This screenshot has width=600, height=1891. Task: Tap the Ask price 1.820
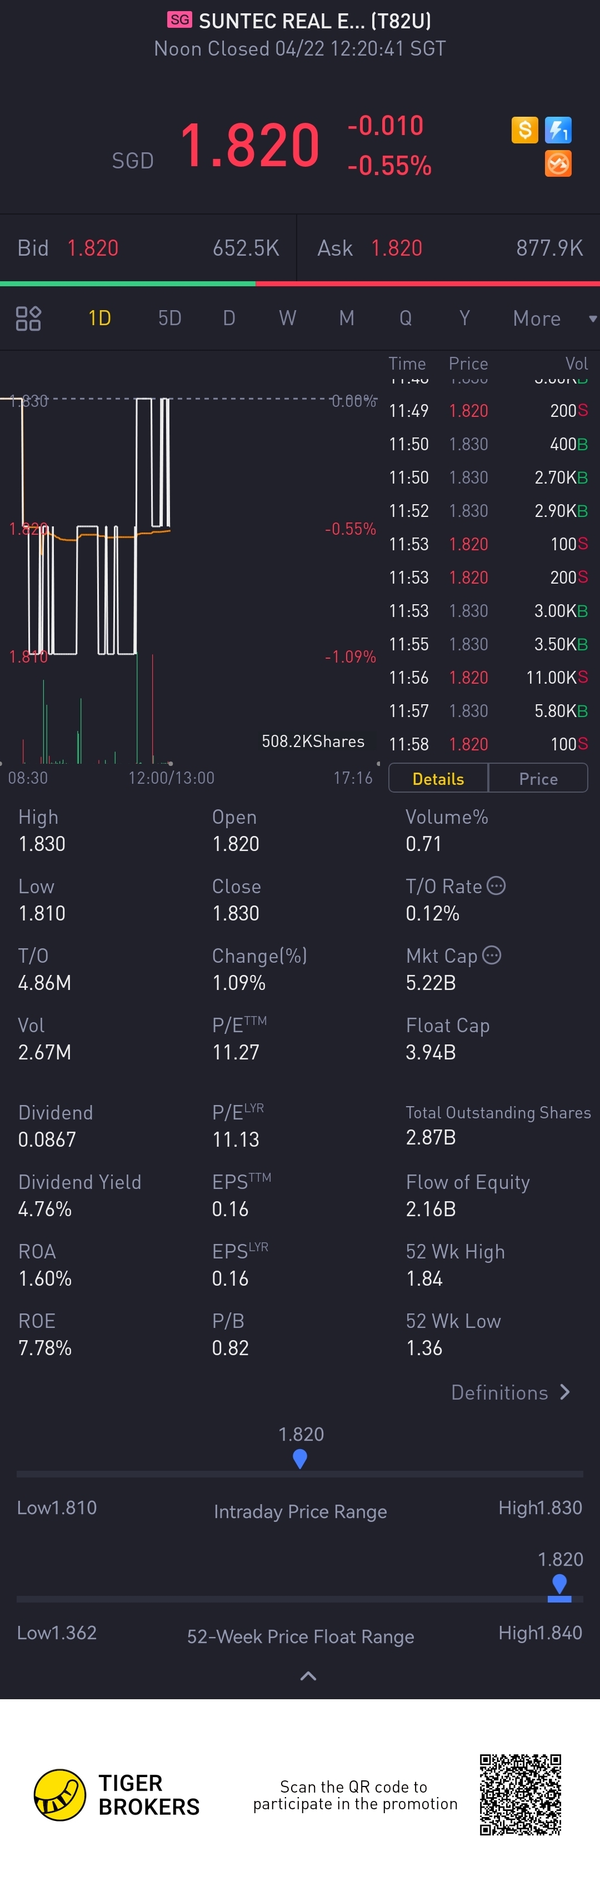pos(396,248)
